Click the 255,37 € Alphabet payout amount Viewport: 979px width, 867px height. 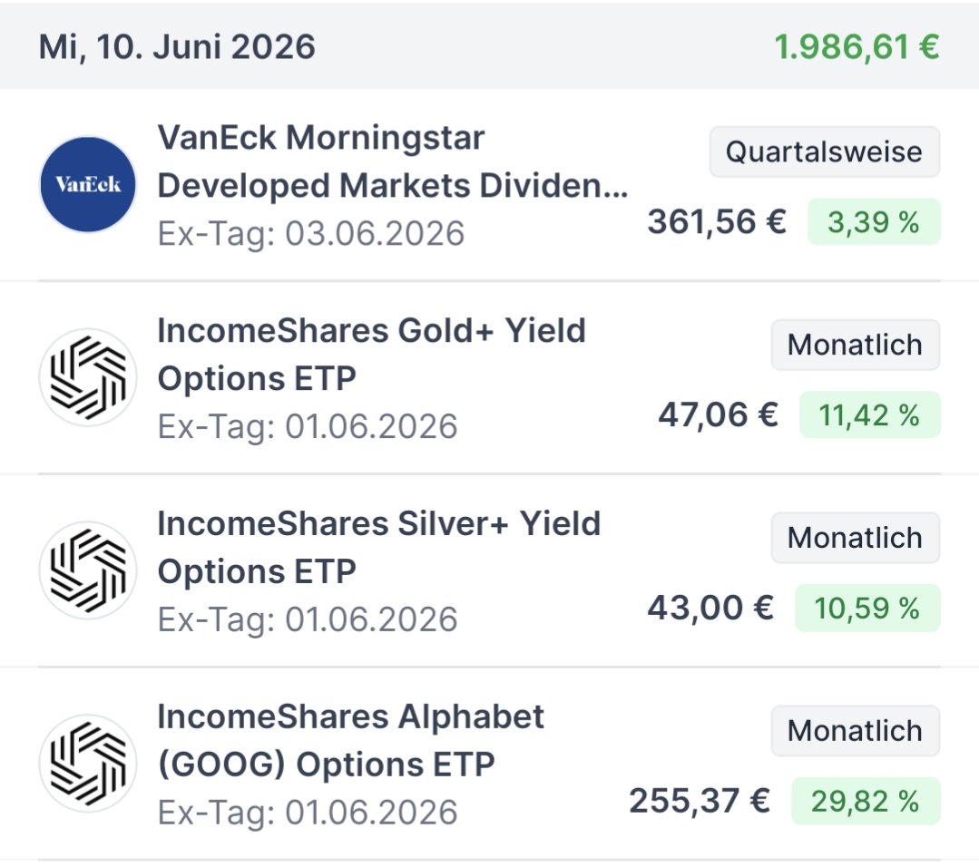point(700,800)
